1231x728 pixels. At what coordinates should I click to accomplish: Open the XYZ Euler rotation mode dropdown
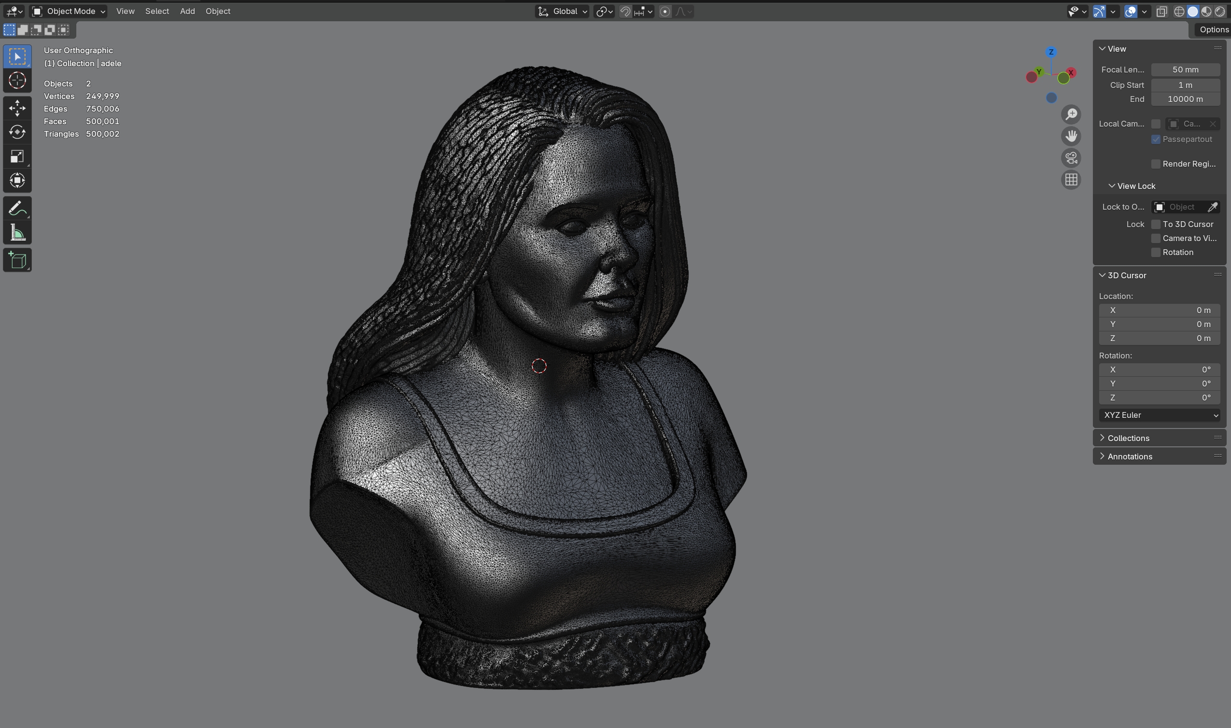pos(1159,415)
